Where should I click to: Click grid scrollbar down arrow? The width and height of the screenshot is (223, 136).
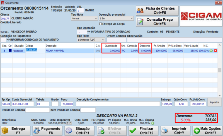[x=220, y=96]
